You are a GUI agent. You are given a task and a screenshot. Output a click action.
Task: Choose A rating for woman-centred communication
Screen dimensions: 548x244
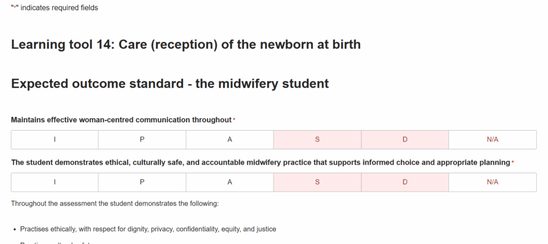pos(230,139)
